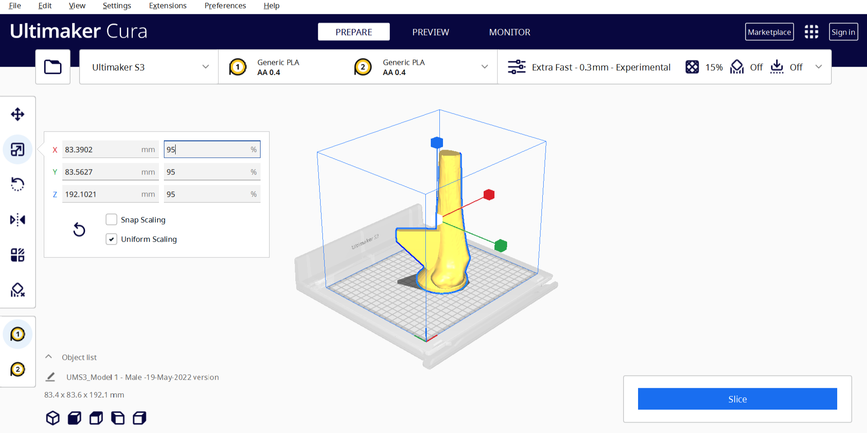Open the file folder icon
Viewport: 867px width, 433px height.
53,67
